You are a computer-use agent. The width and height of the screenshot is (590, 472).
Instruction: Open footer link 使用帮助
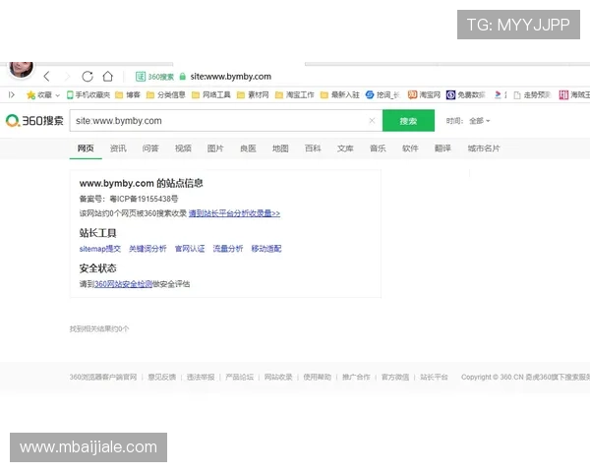318,378
